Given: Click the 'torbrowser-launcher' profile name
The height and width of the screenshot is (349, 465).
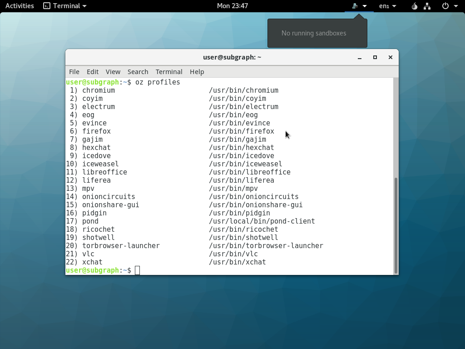Looking at the screenshot, I should [x=121, y=246].
